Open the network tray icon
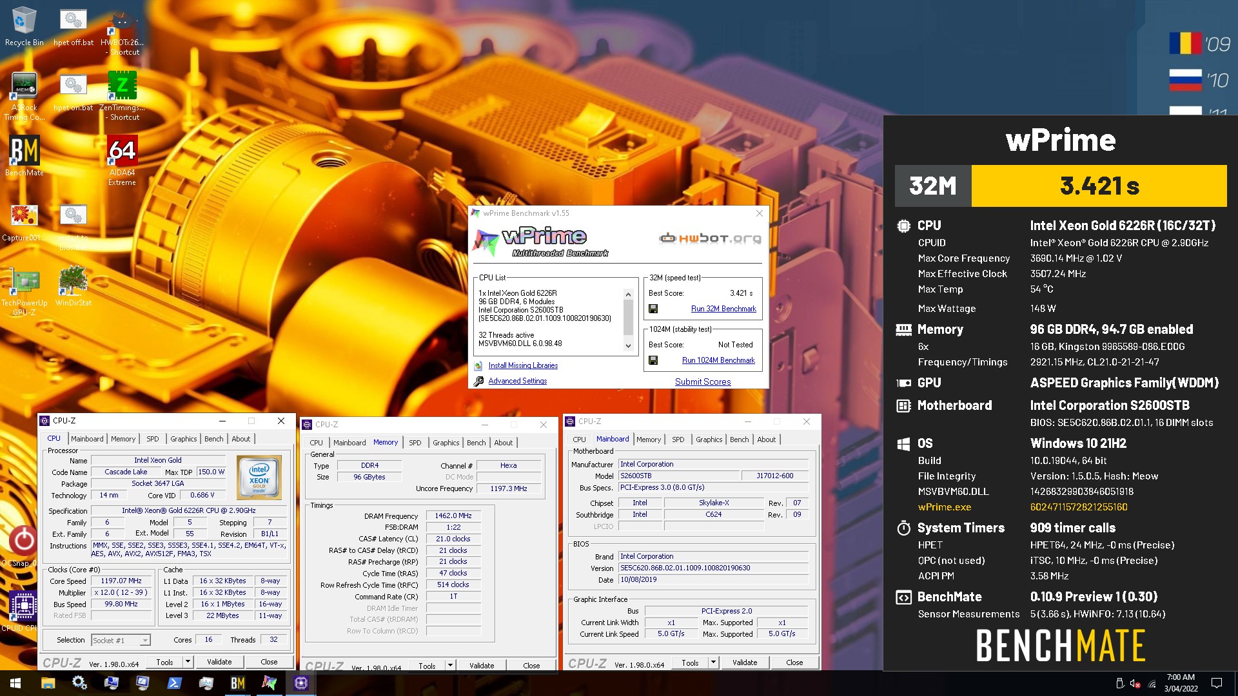 tap(1152, 683)
